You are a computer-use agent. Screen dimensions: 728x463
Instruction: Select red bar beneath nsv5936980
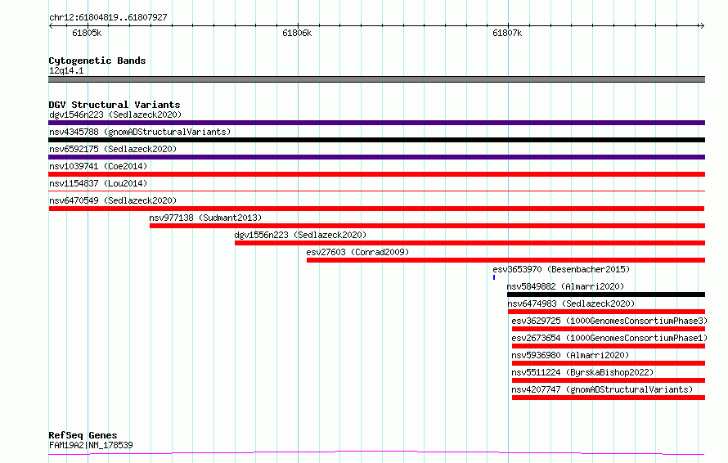coord(609,363)
